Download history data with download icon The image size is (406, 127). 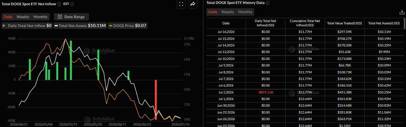(402, 12)
